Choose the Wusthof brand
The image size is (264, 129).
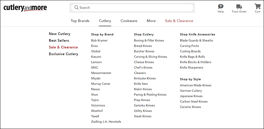97,111
